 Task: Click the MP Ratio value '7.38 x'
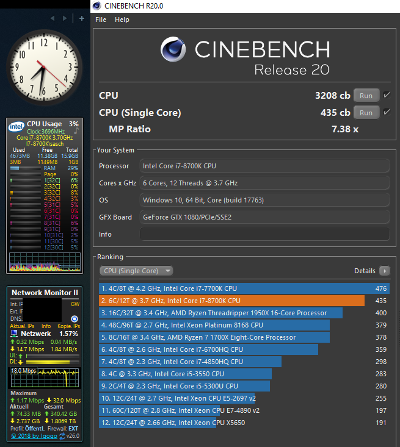(x=345, y=129)
